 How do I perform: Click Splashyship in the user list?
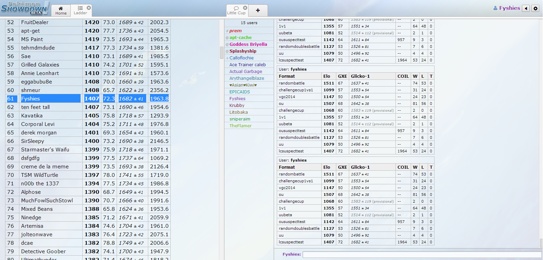[243, 51]
